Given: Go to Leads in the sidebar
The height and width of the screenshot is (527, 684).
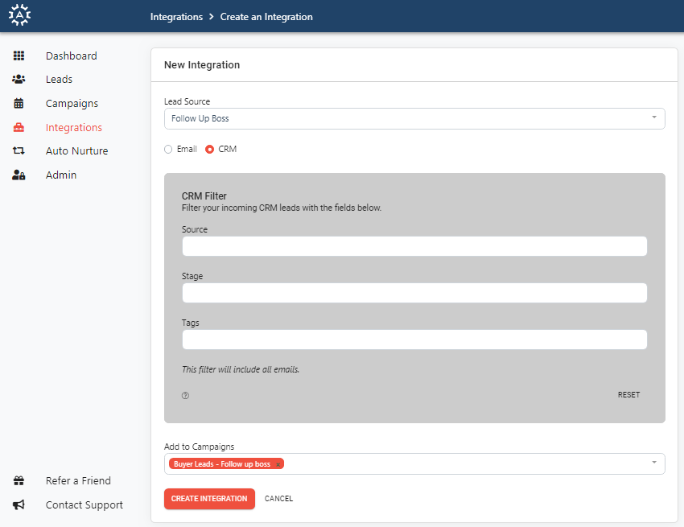Looking at the screenshot, I should click(x=59, y=80).
